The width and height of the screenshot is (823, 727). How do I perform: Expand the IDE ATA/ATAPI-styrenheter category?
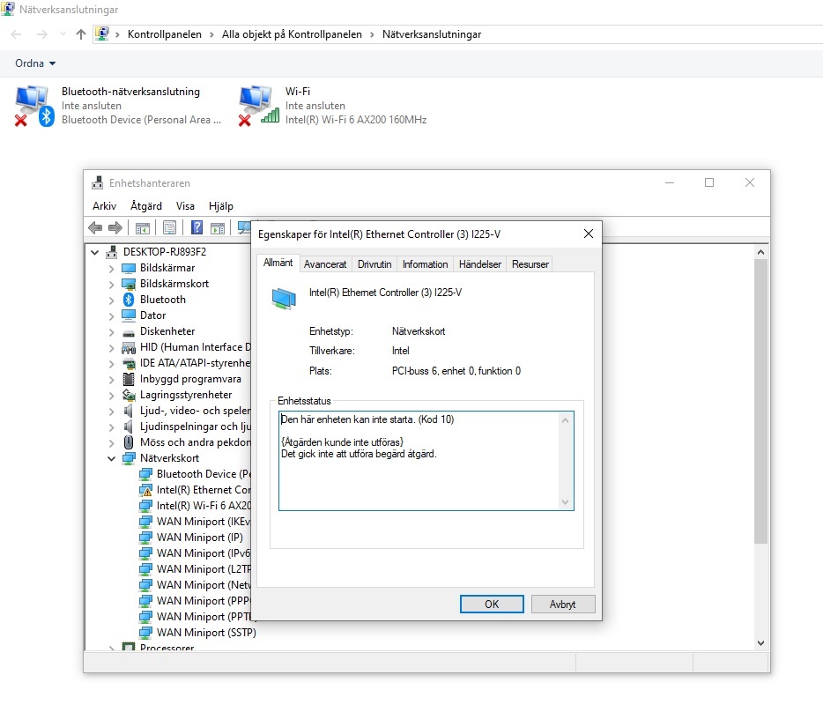[111, 364]
